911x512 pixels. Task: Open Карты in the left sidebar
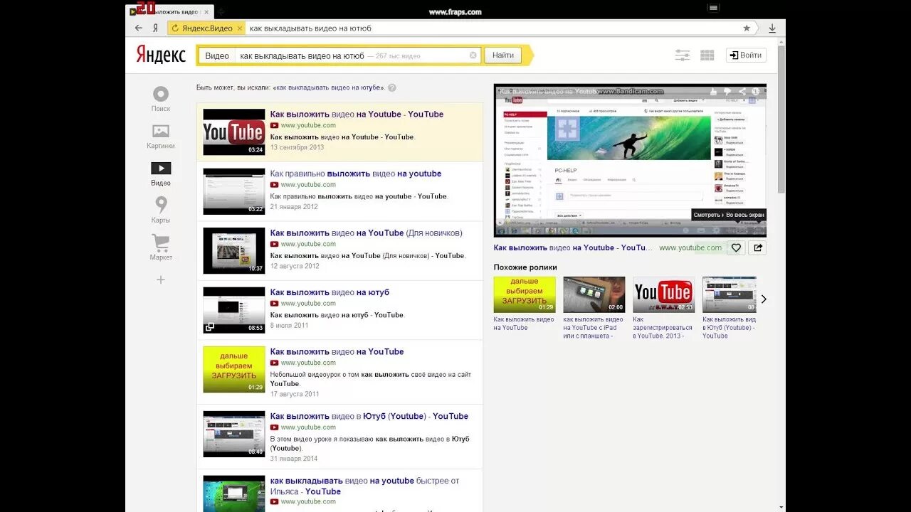161,210
